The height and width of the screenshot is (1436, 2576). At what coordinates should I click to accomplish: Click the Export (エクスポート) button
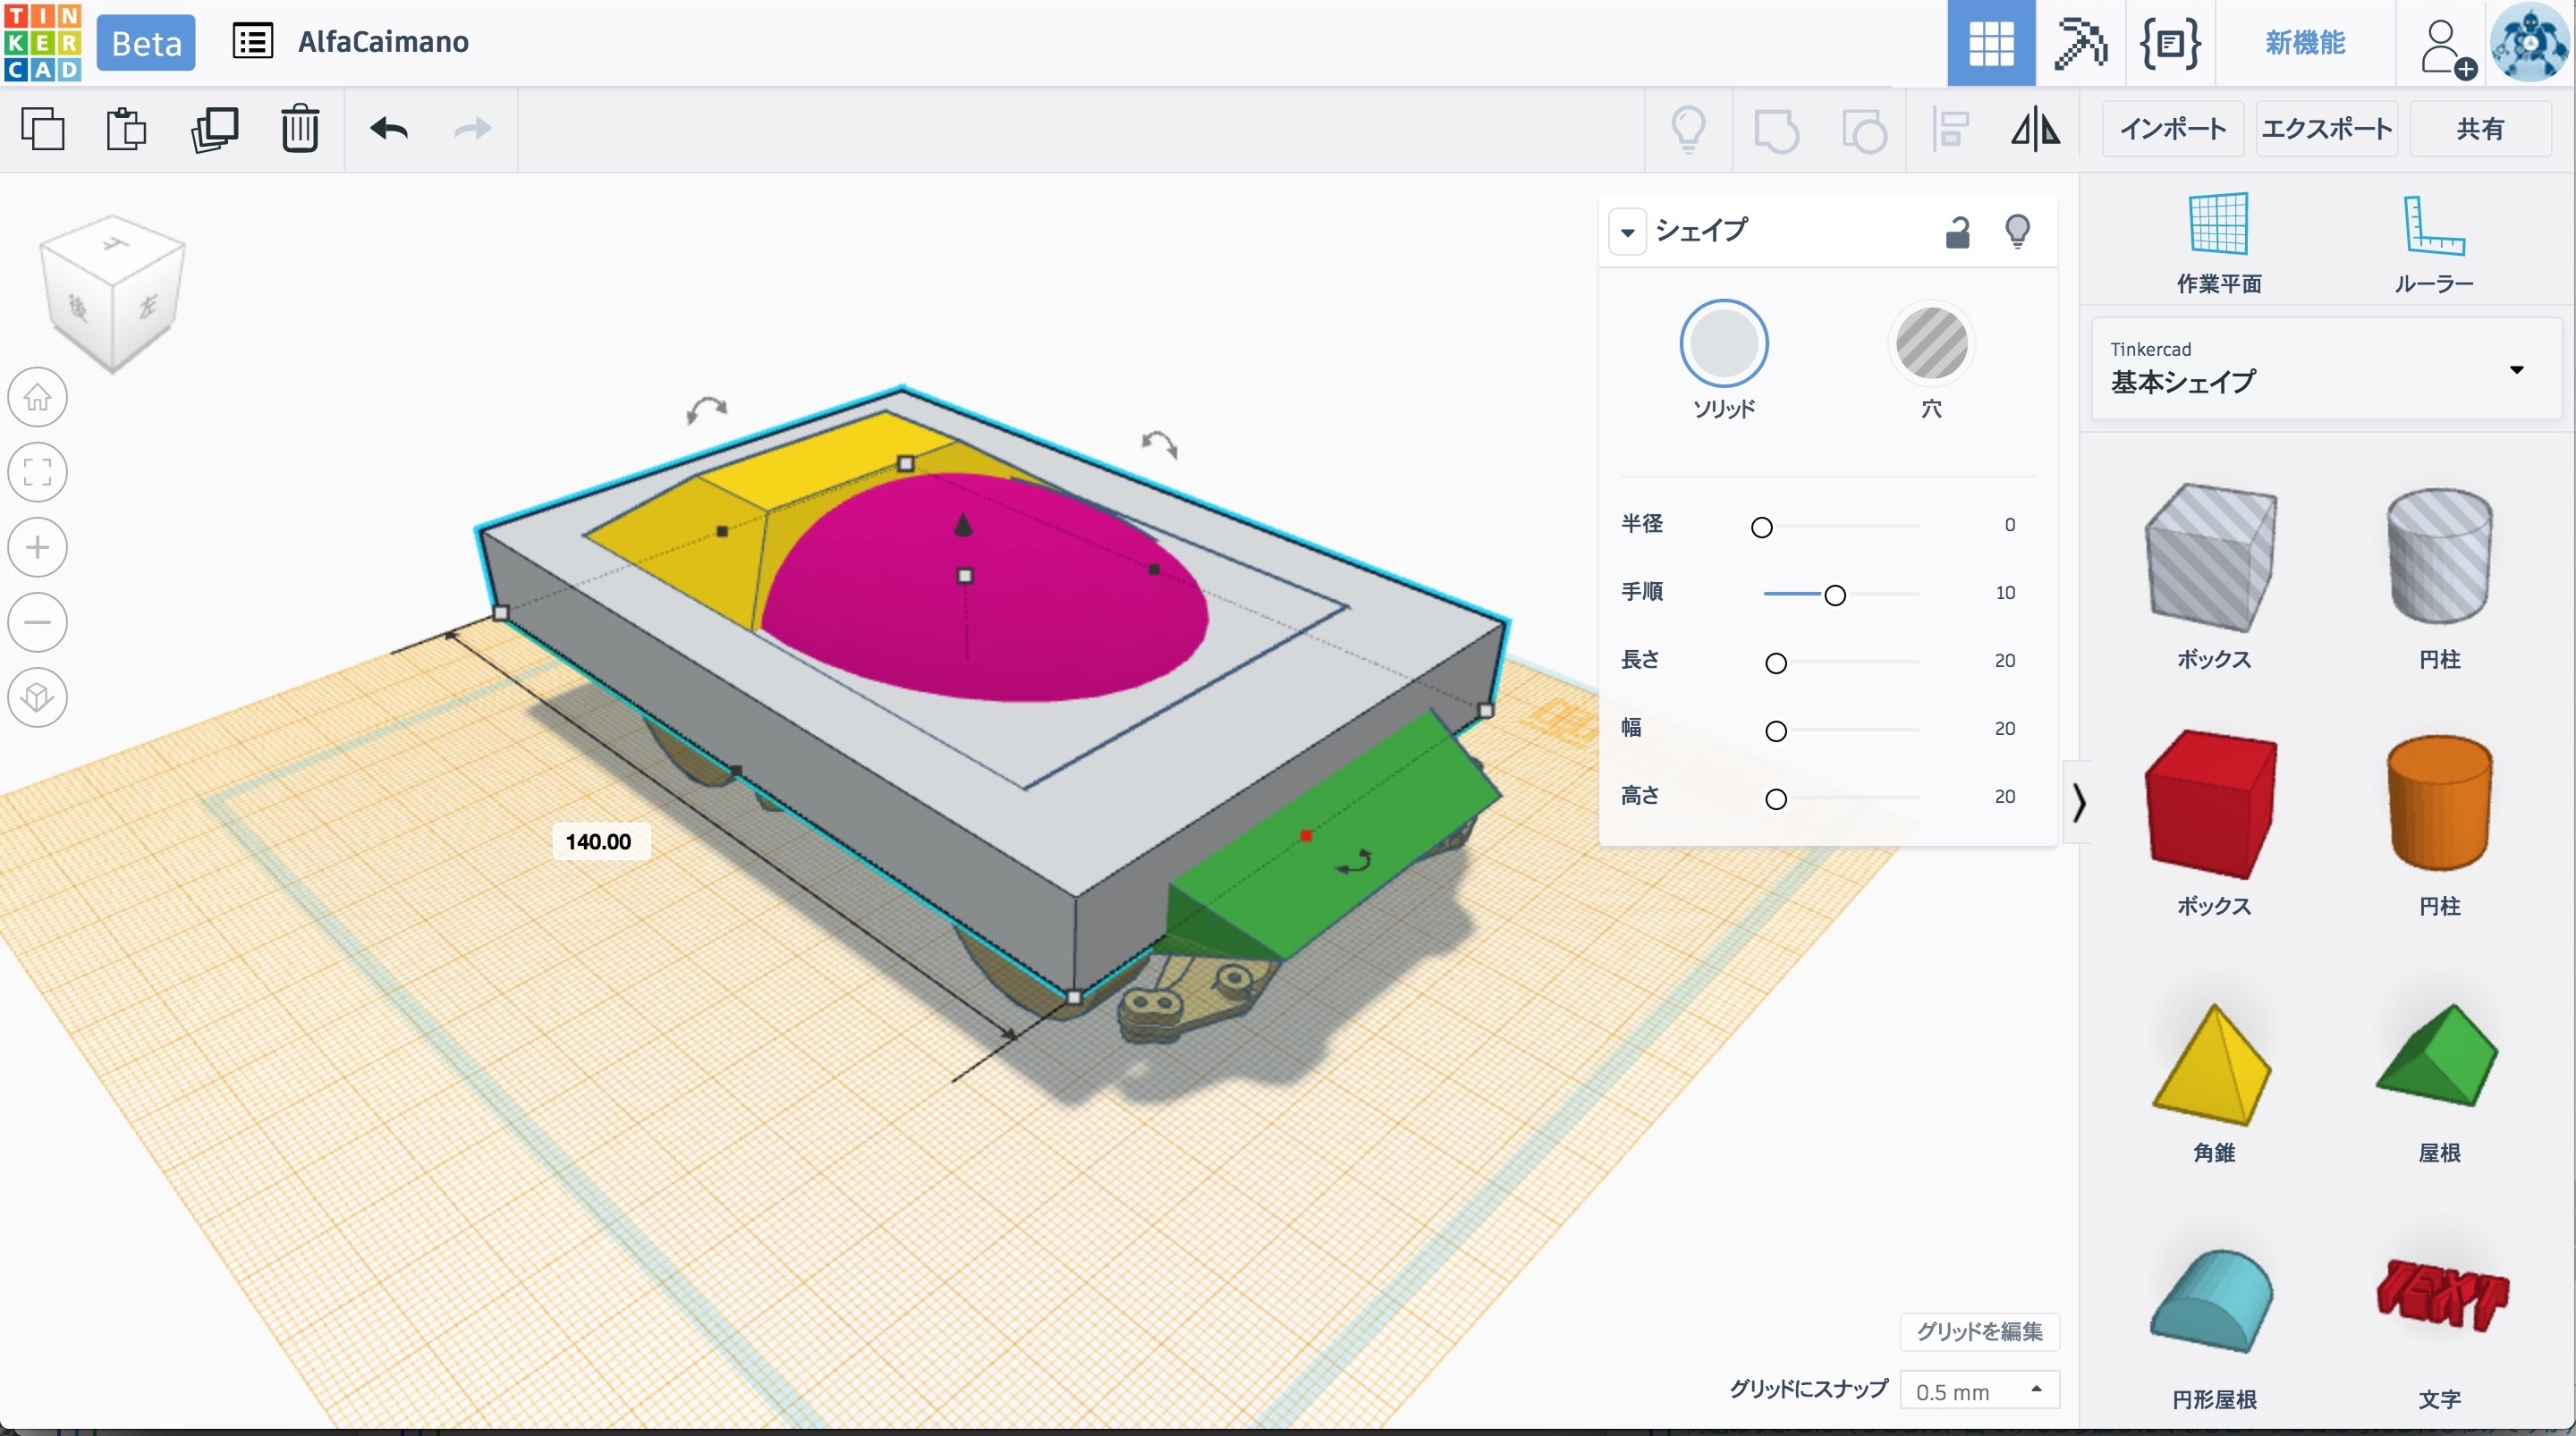point(2326,129)
